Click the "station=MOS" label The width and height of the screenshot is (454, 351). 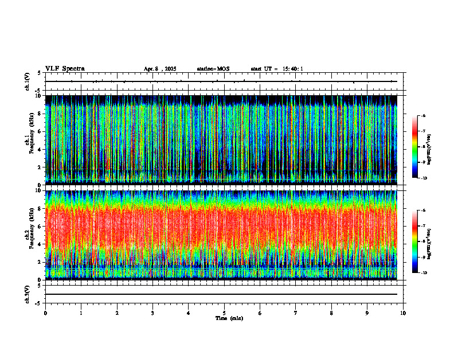click(x=213, y=69)
